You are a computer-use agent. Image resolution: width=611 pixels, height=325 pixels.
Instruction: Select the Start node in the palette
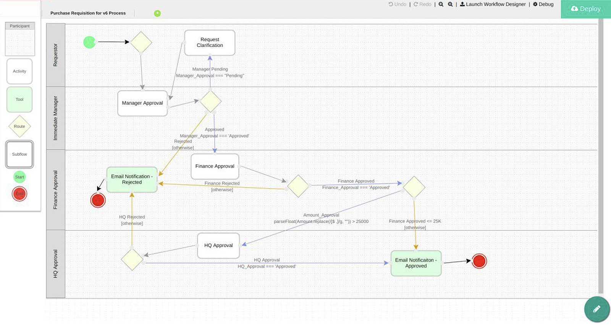(19, 177)
